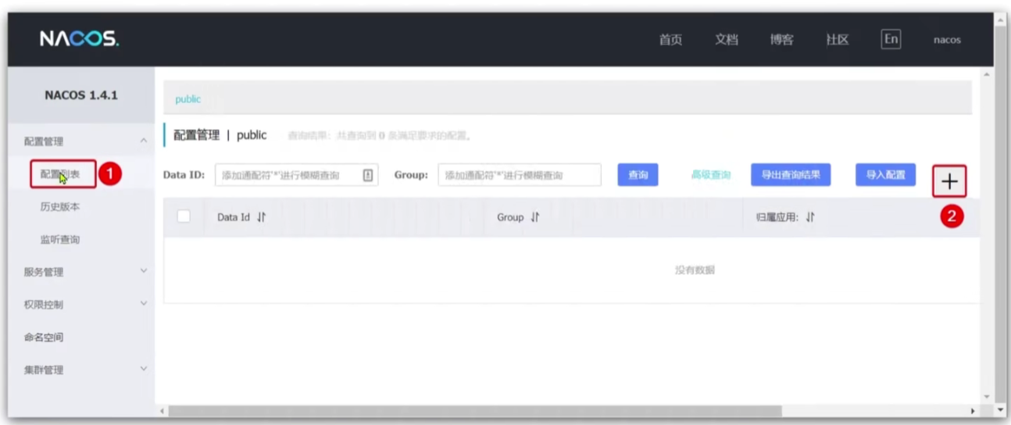Click the 导出查询结果 button

pos(791,175)
